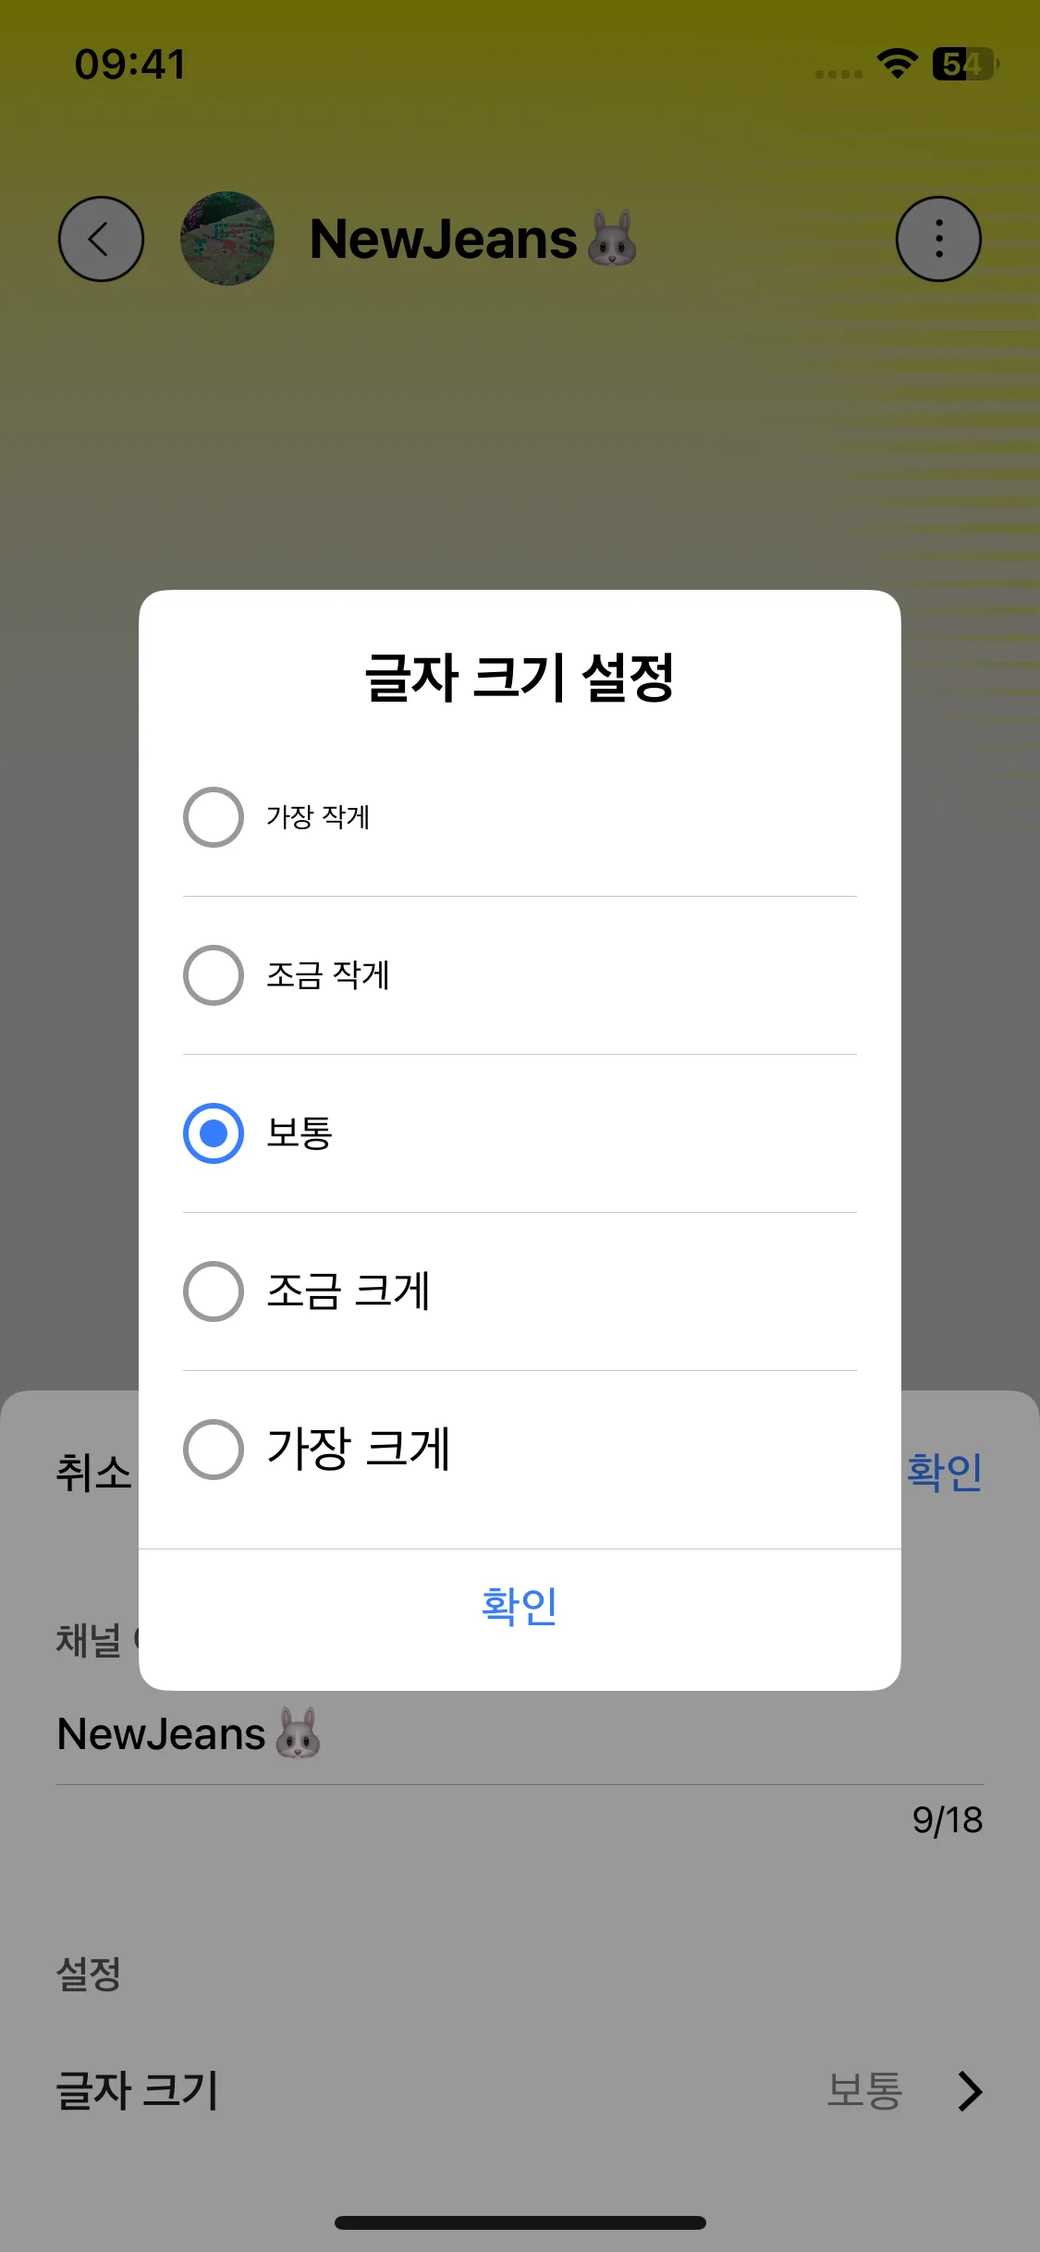
Task: Tap the blue 확인 in sheet header
Action: pos(944,1472)
